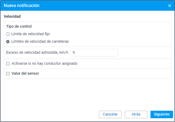Viewport: 175px width, 122px height.
Task: Click the 'Exceso de velocidad admisible, km/h' label
Action: 37,53
